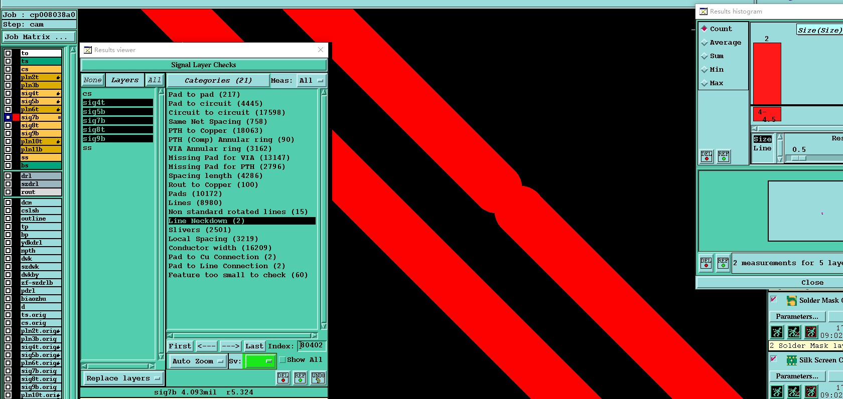The height and width of the screenshot is (399, 843).
Task: Toggle Solder Mask checklist checkbox
Action: 774,299
